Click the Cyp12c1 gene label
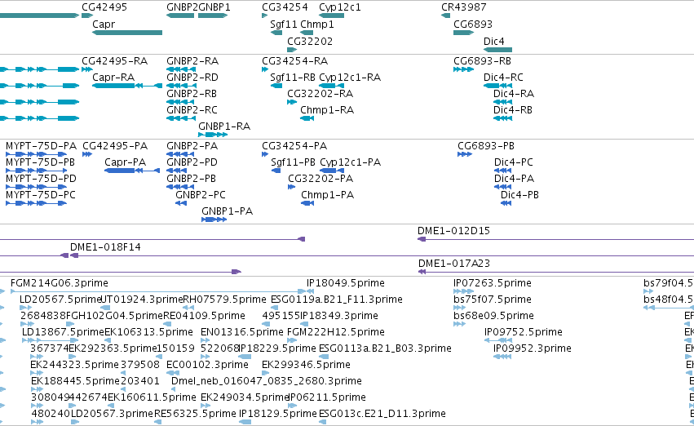The width and height of the screenshot is (694, 426). [340, 7]
